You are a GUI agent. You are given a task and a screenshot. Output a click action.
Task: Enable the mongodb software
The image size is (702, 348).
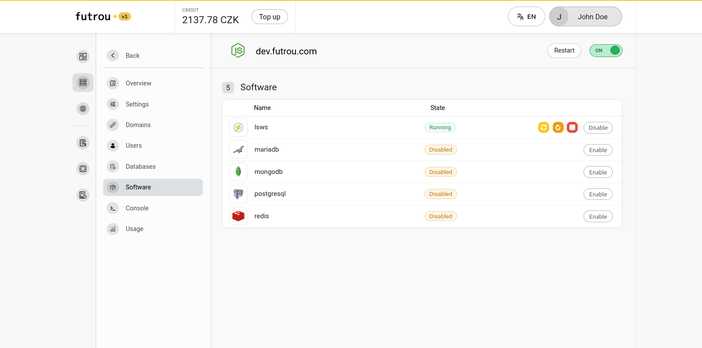pyautogui.click(x=598, y=172)
